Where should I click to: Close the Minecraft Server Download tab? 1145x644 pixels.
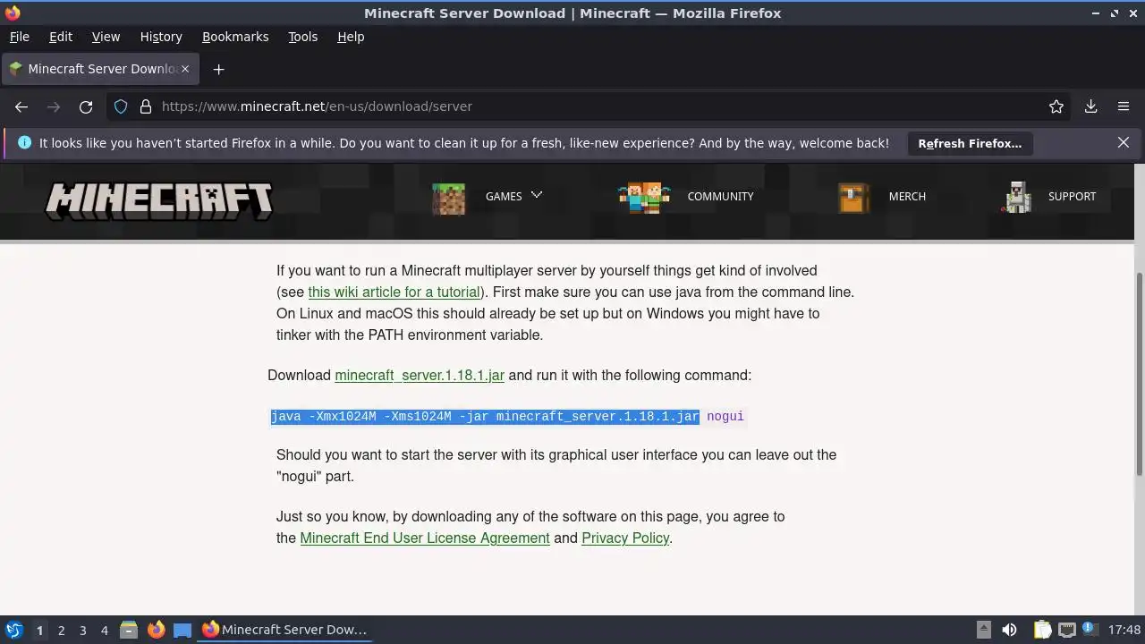tap(186, 69)
